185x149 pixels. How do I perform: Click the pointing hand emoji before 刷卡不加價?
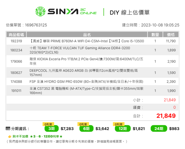[x=10, y=136]
